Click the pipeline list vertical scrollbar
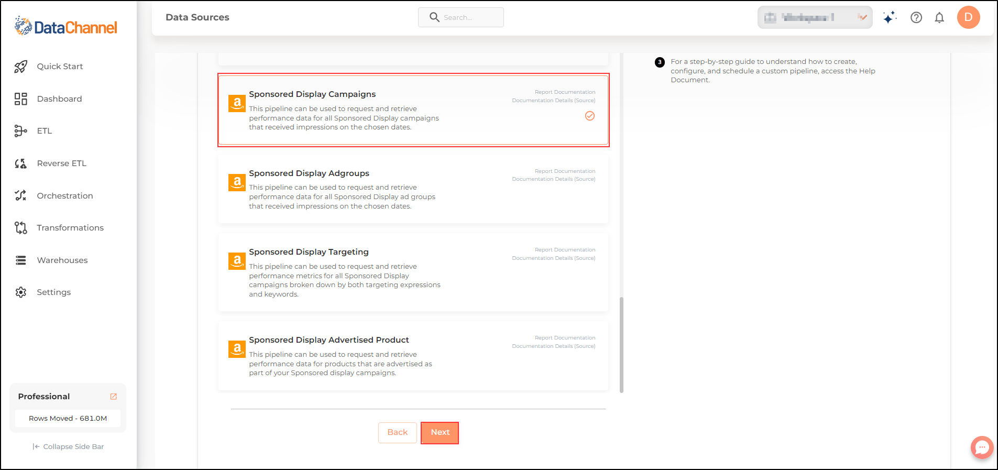The width and height of the screenshot is (998, 470). [x=621, y=345]
